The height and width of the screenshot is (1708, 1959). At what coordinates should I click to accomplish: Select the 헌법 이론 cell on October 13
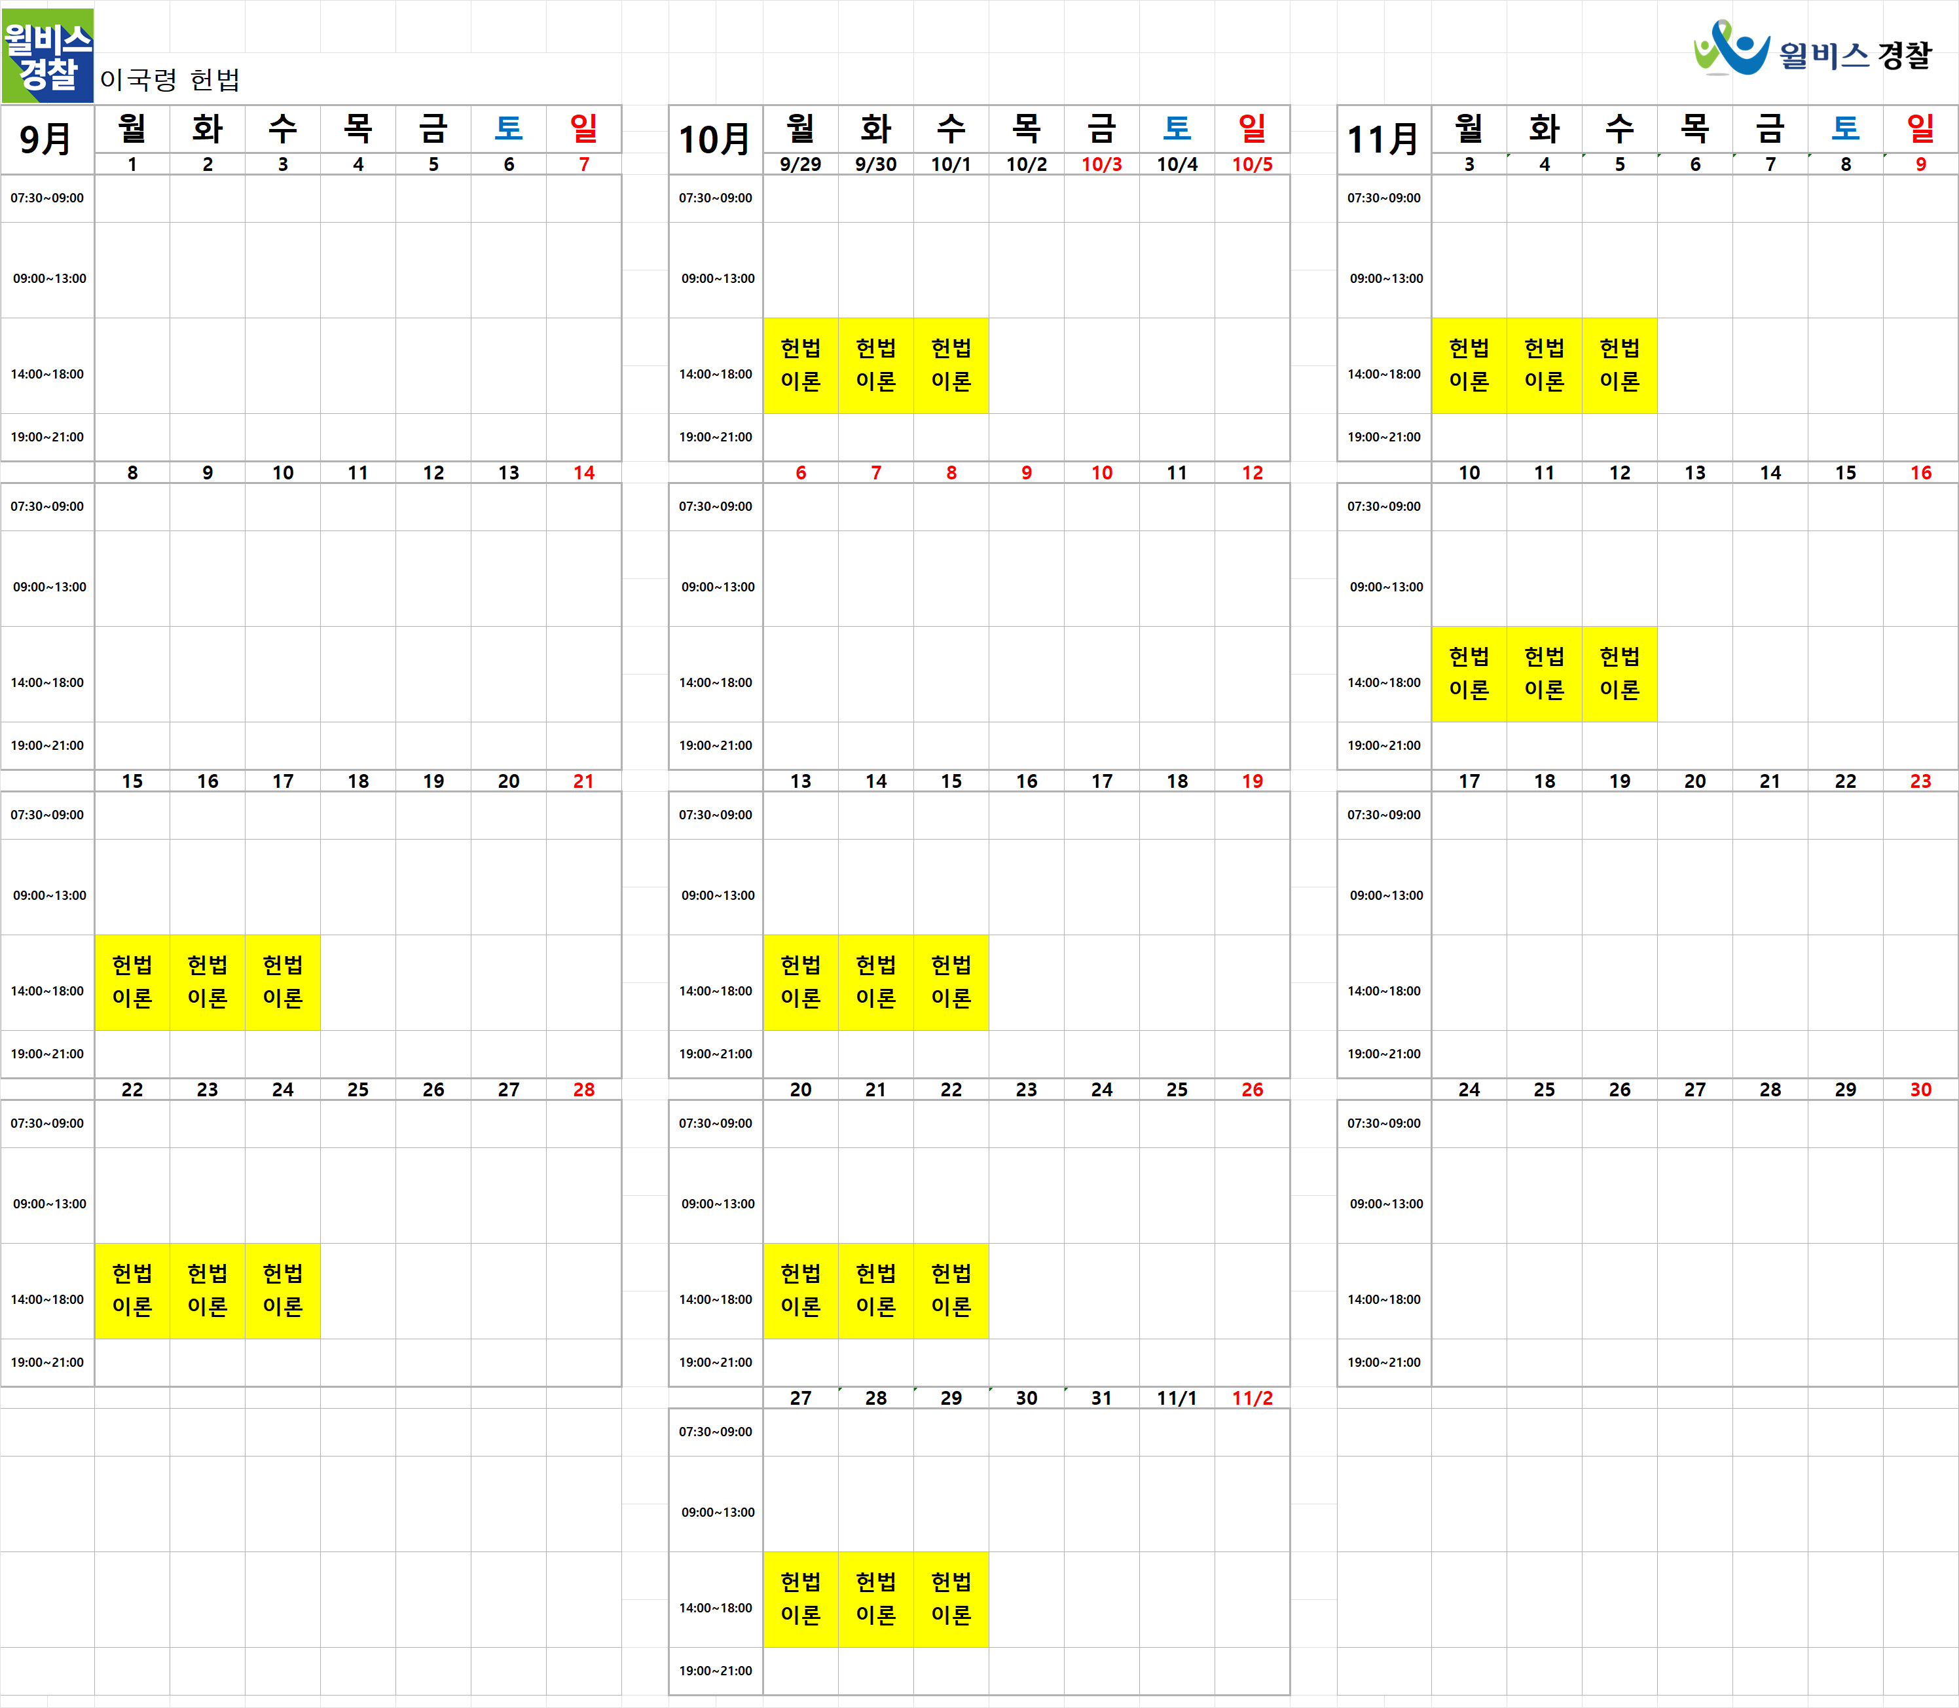pos(800,982)
